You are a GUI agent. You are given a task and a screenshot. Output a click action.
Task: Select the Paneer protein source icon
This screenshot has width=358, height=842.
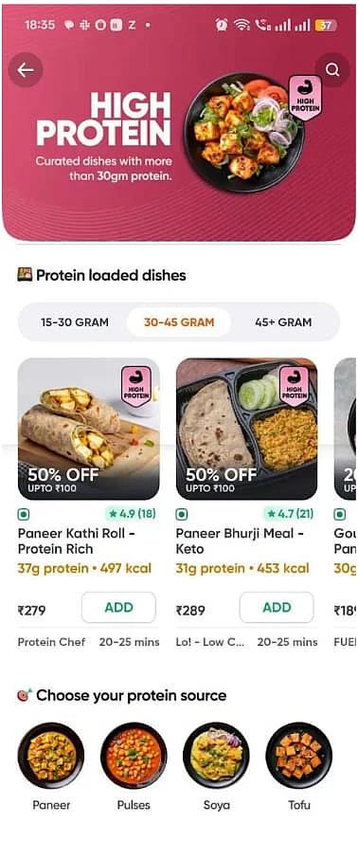pos(51,756)
